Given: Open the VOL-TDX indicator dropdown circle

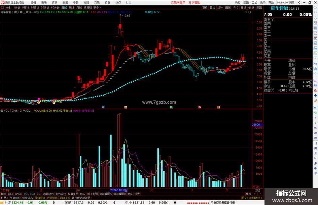Looking at the screenshot, I should (2, 111).
